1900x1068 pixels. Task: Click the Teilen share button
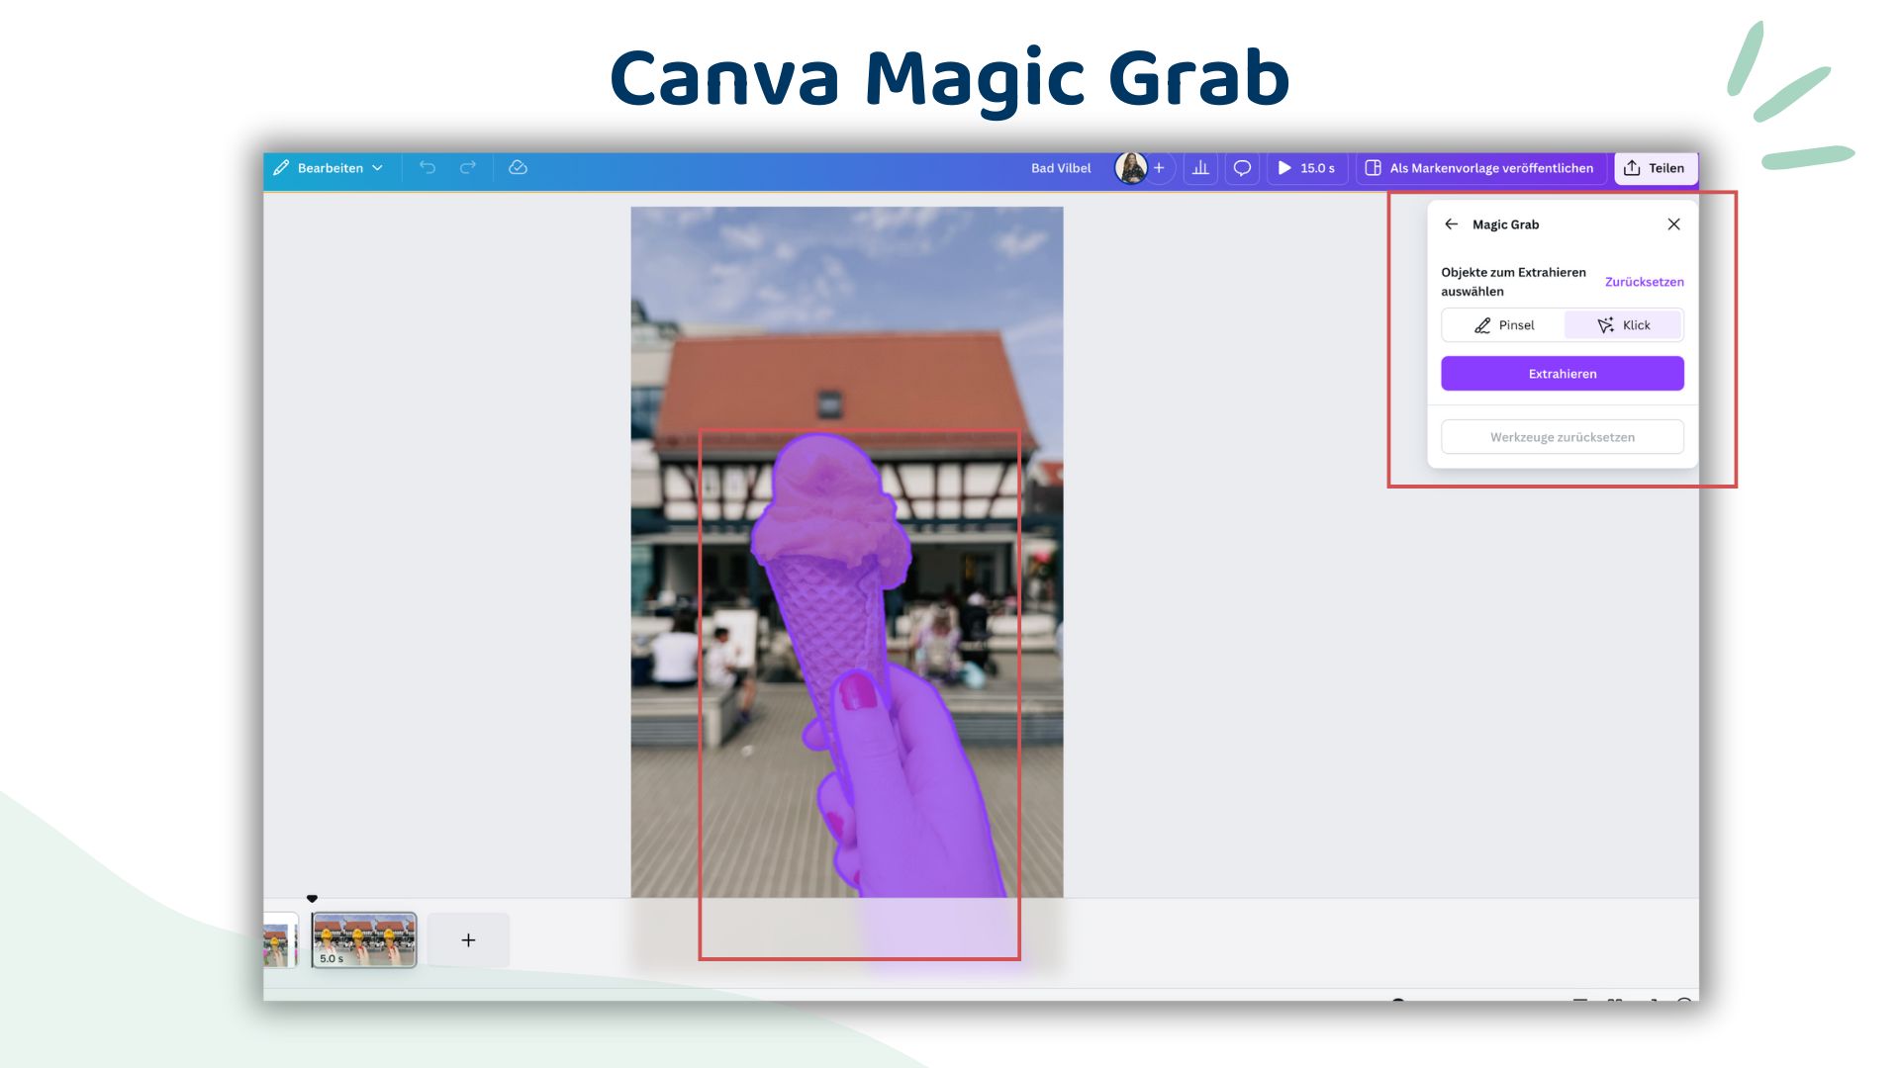1656,168
